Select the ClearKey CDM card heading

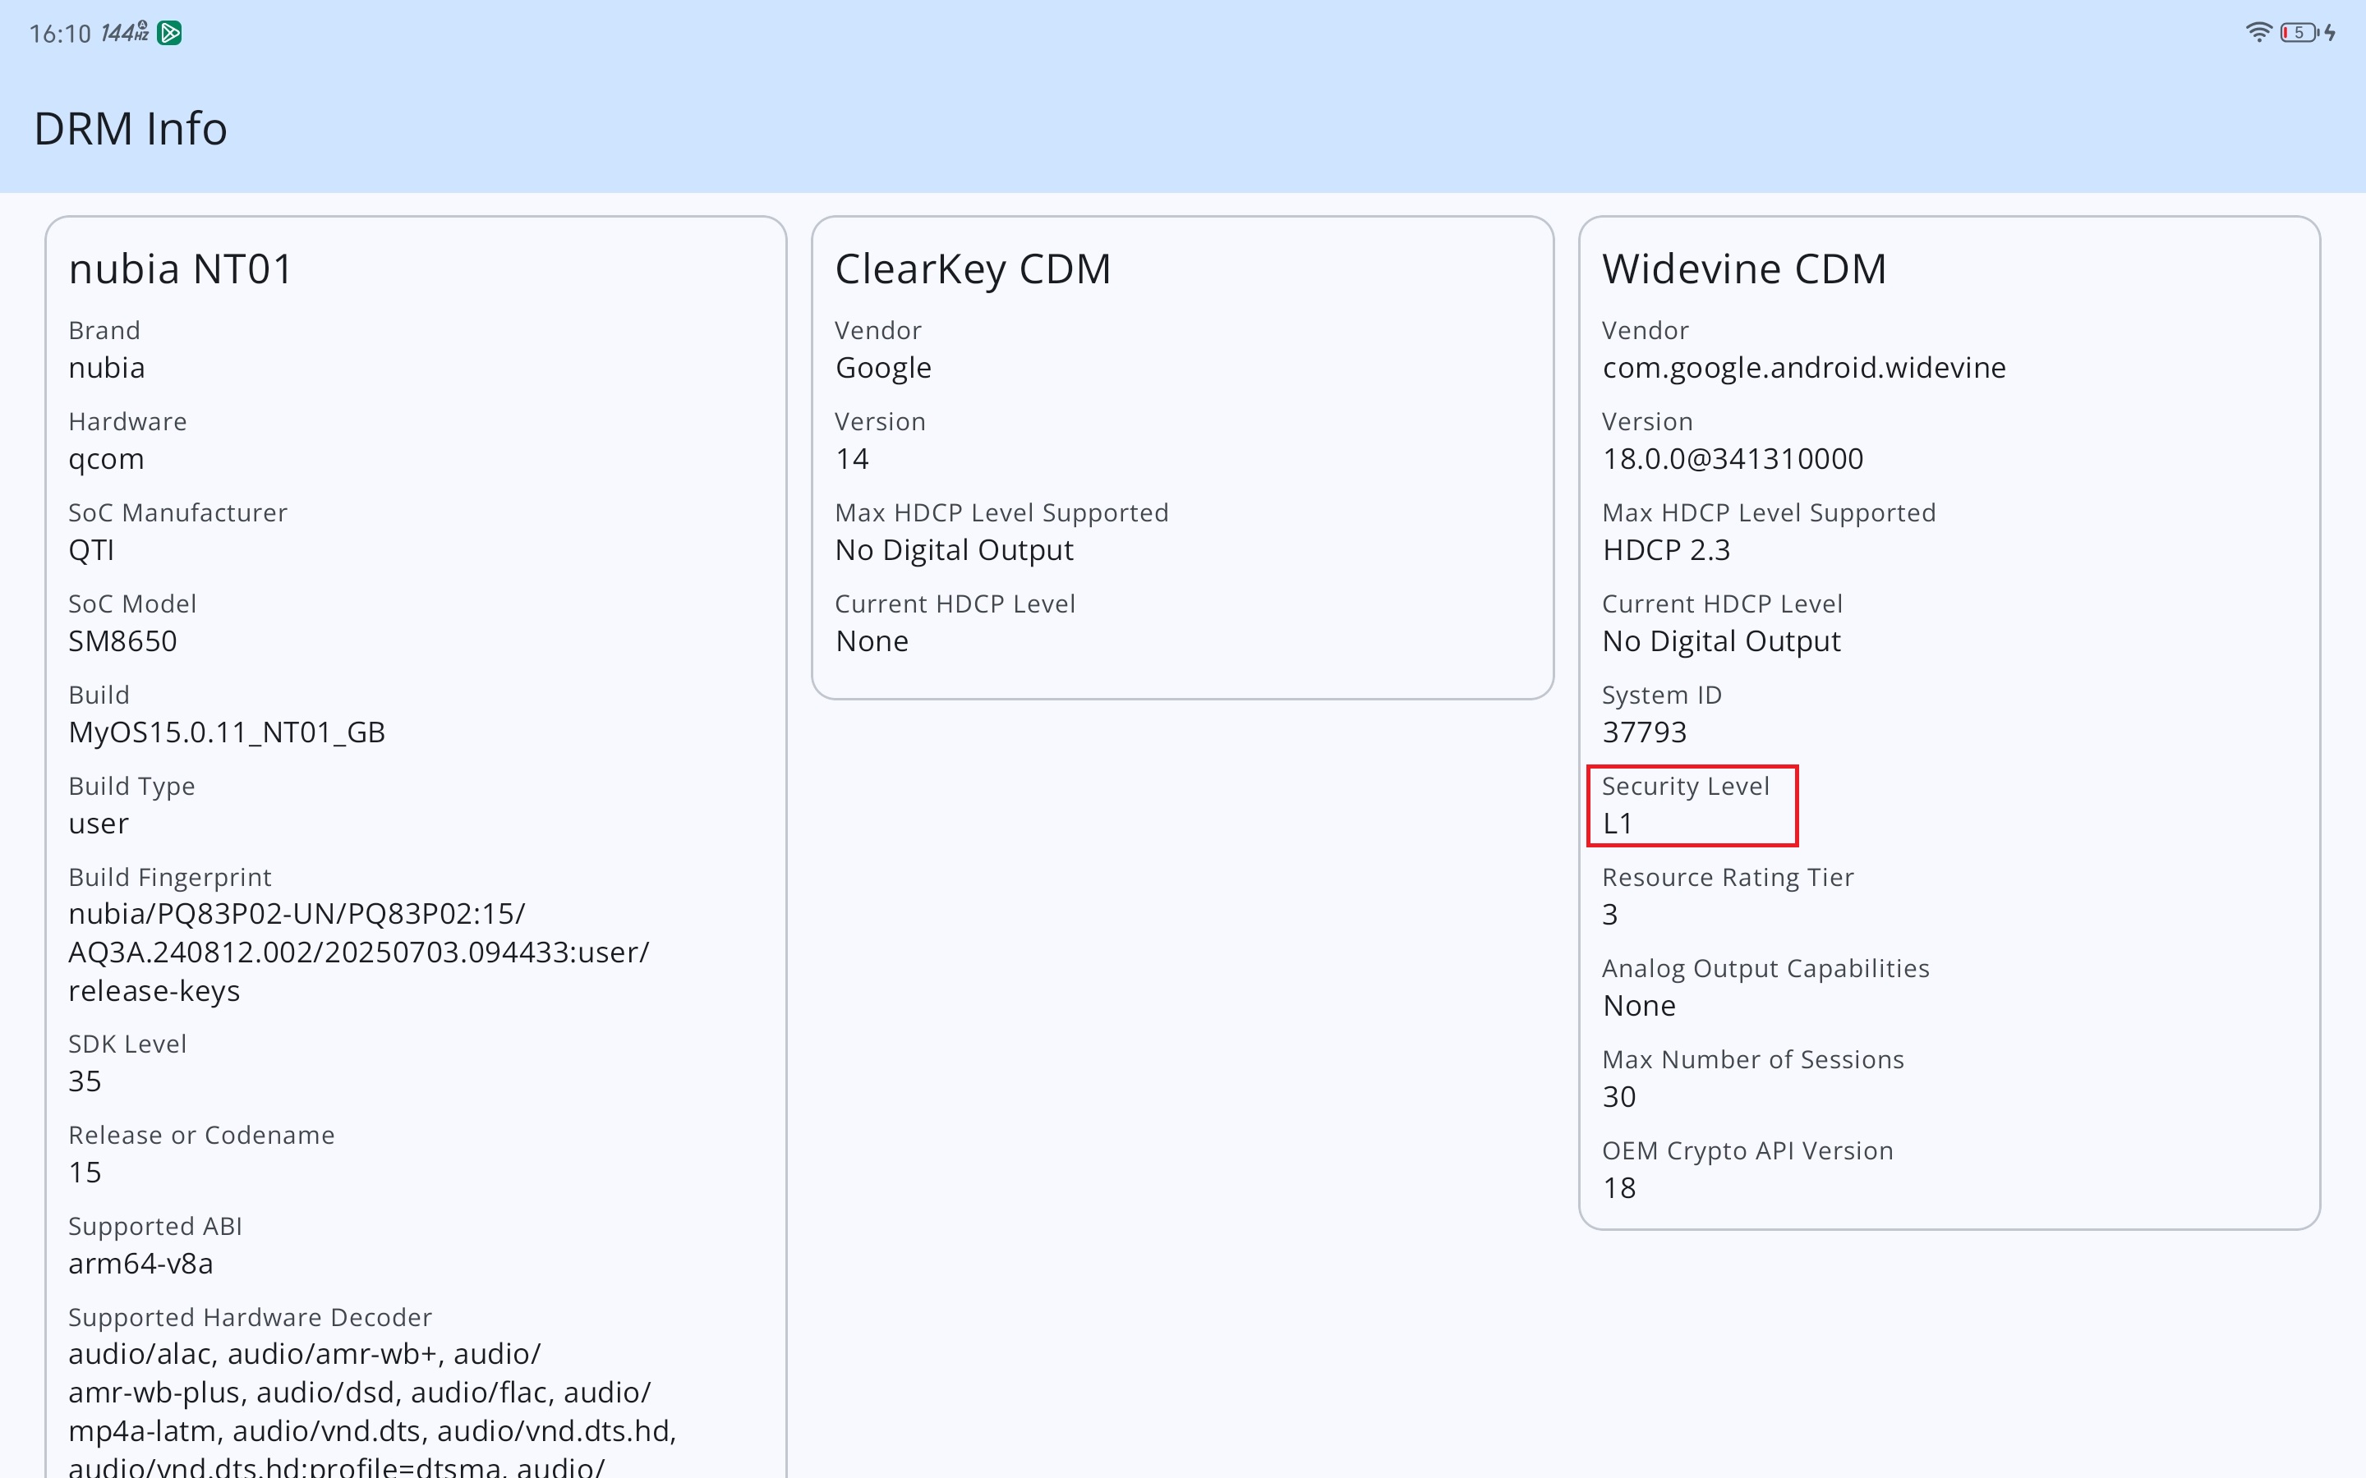coord(972,269)
